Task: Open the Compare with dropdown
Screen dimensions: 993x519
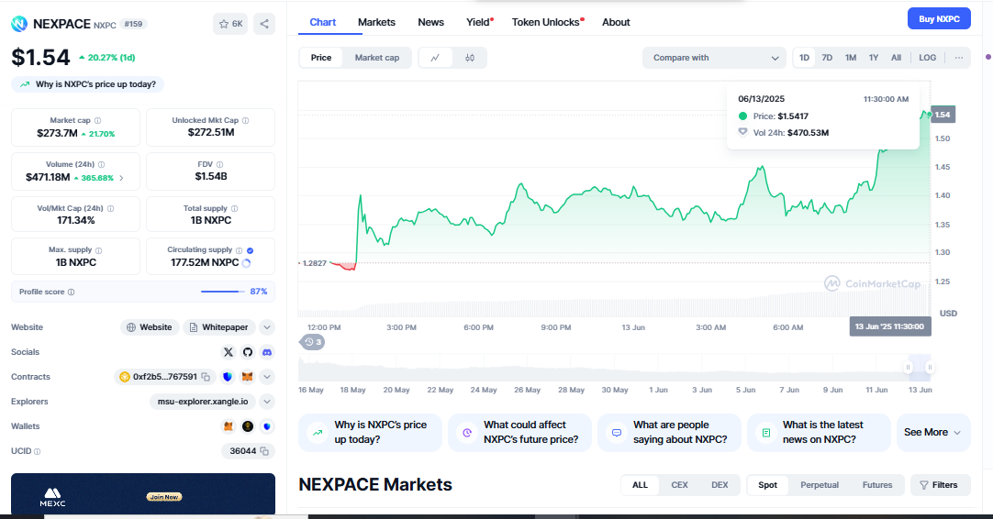Action: coord(714,58)
